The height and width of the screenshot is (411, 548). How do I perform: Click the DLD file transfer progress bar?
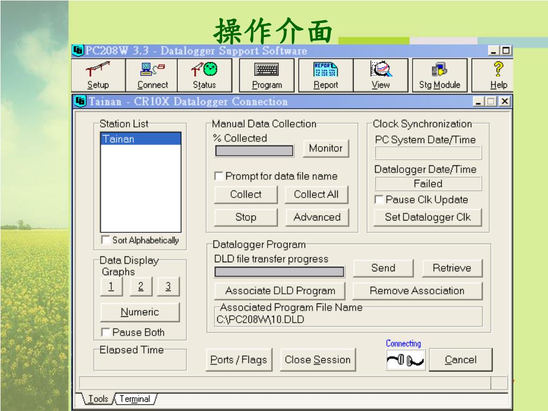pos(279,272)
